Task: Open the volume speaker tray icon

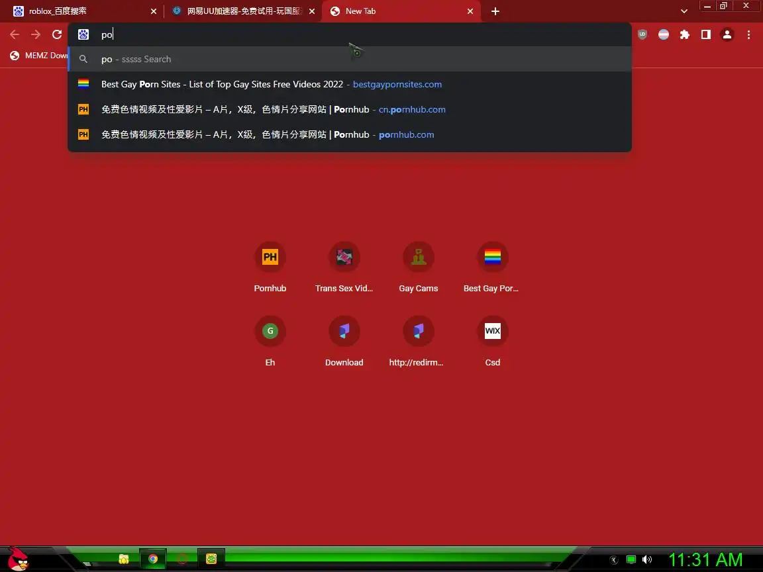Action: click(x=647, y=560)
